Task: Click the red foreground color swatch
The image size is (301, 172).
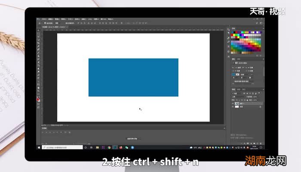Action: tap(38, 99)
